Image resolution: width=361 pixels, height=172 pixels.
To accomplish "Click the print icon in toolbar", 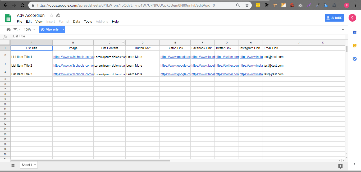I will coord(8,30).
